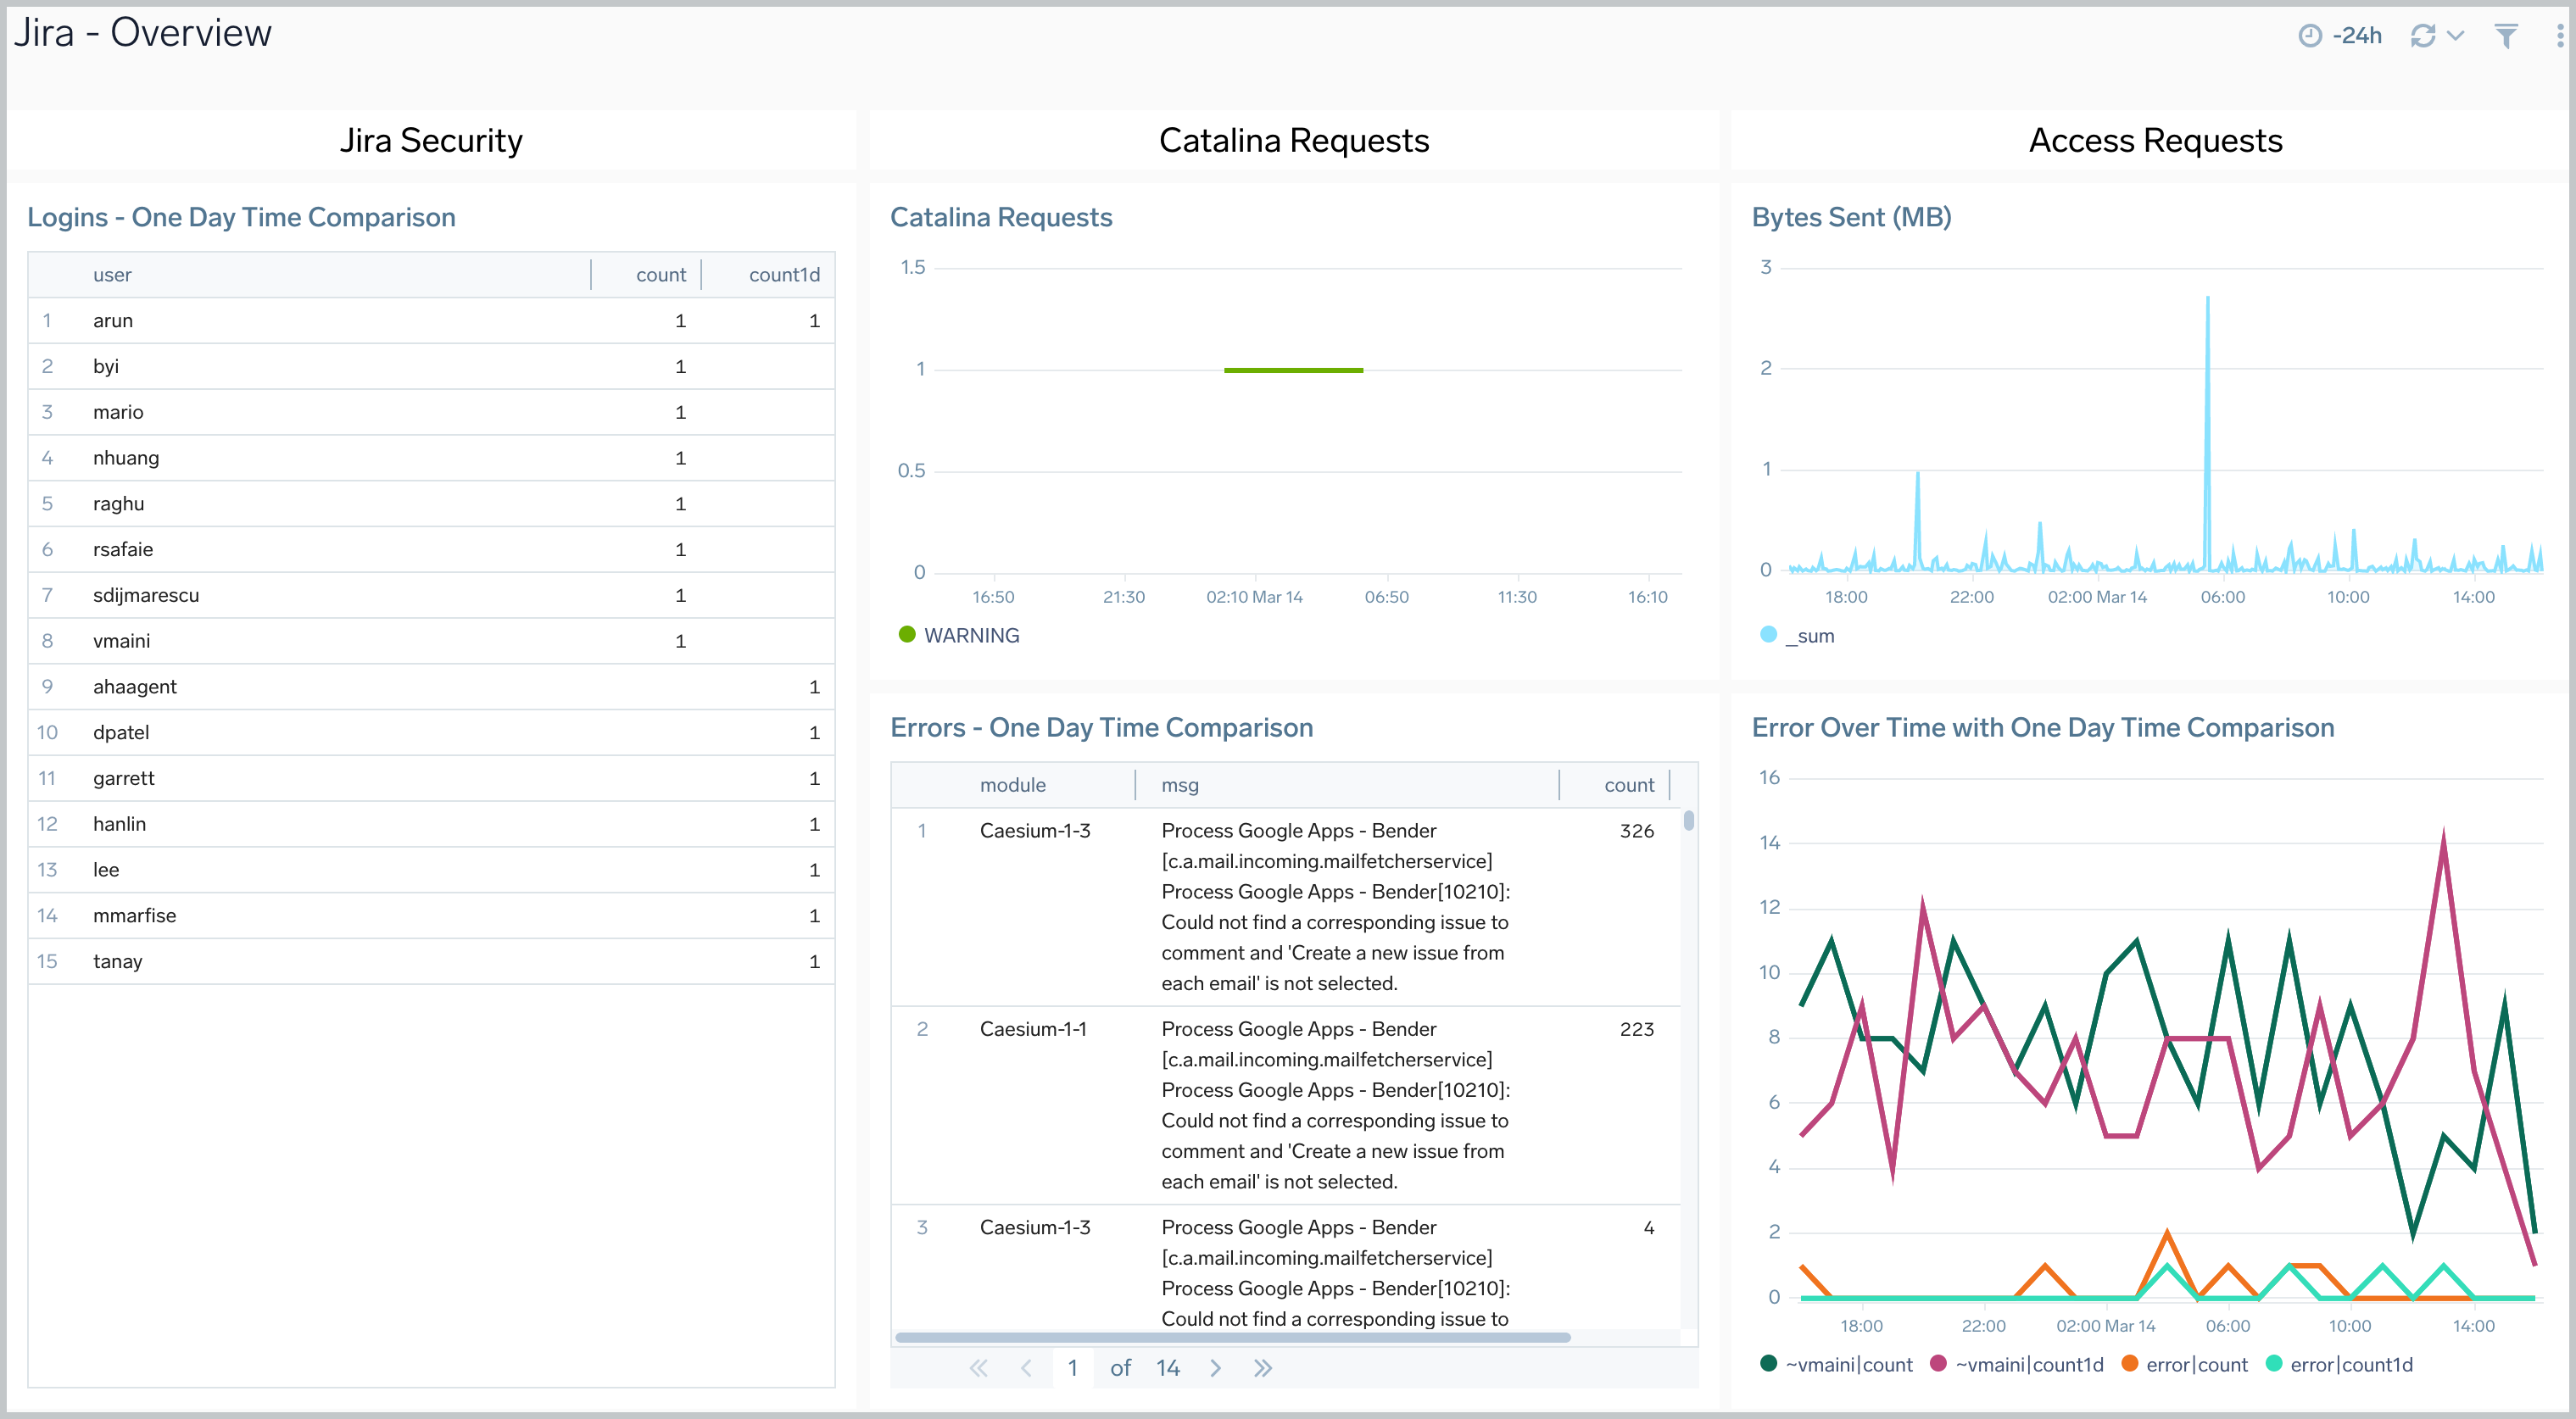Select the mmarfise user row
This screenshot has width=2576, height=1419.
(431, 916)
